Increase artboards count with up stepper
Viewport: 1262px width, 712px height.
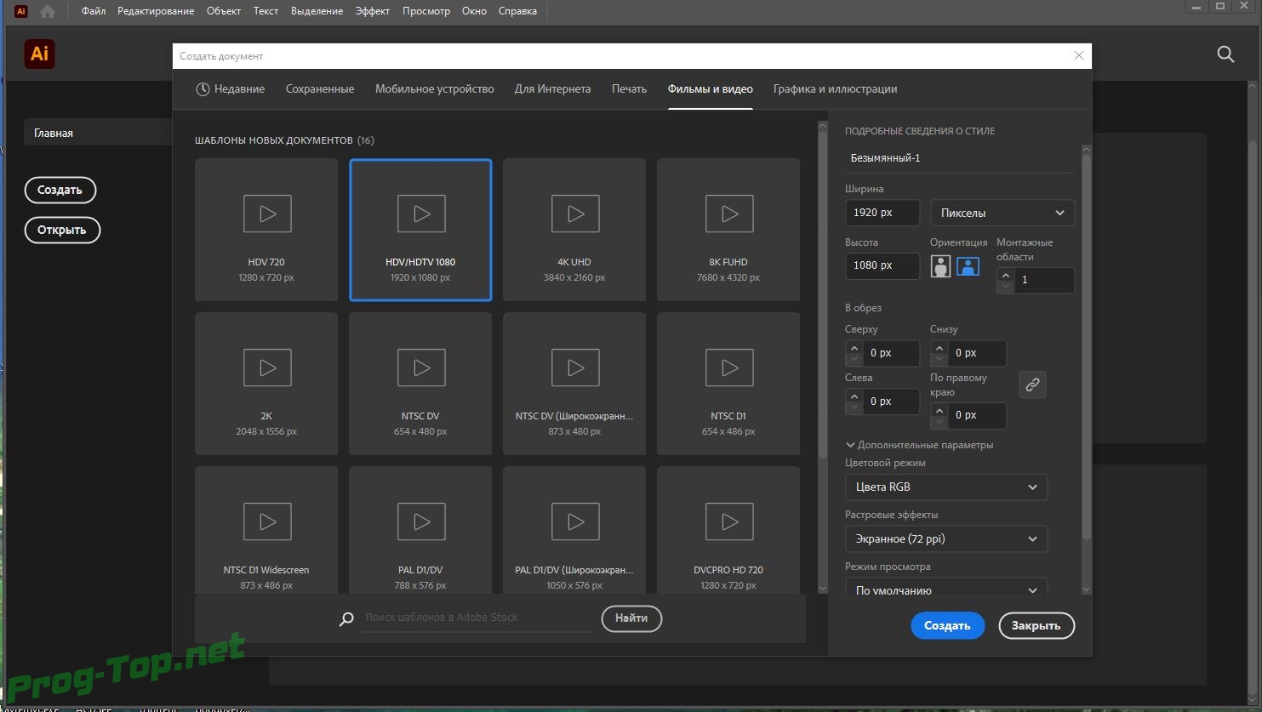click(x=1006, y=275)
